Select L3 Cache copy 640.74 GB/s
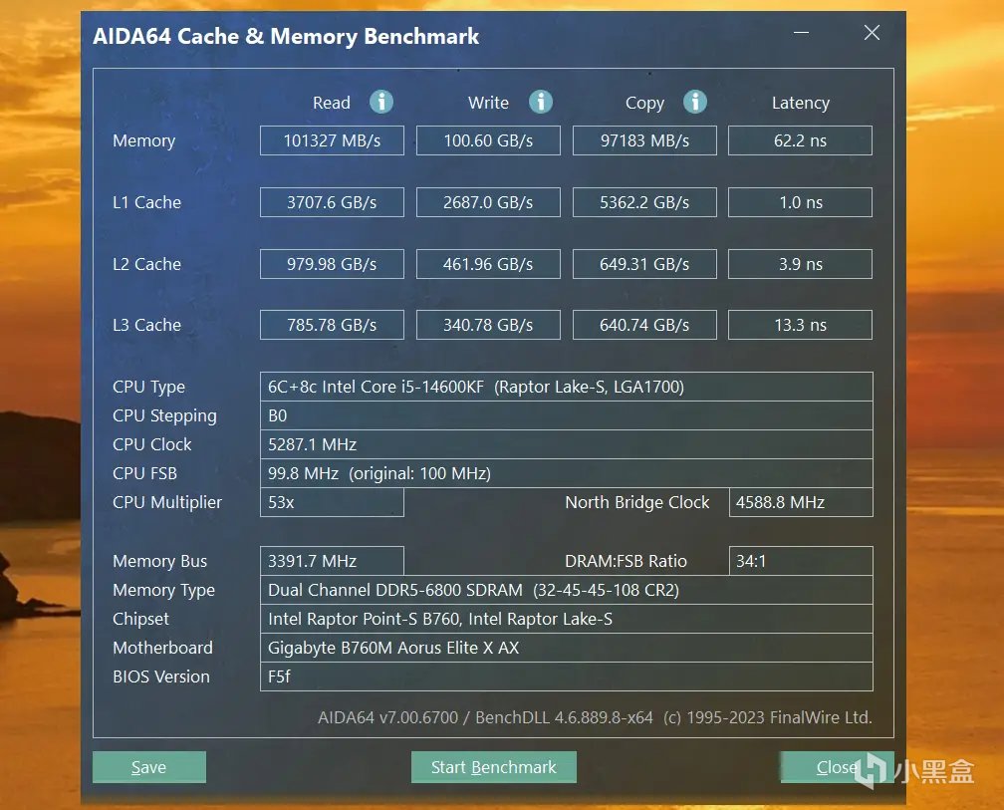The image size is (1004, 810). click(x=644, y=325)
